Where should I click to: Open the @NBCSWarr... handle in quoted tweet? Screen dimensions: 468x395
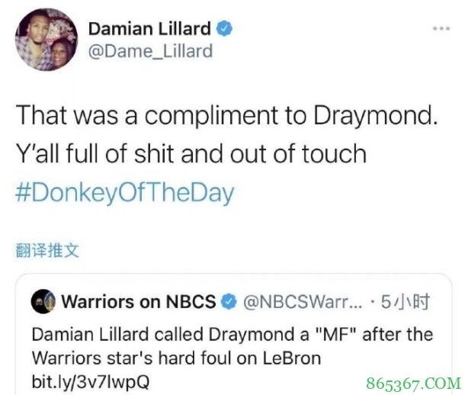click(x=303, y=301)
